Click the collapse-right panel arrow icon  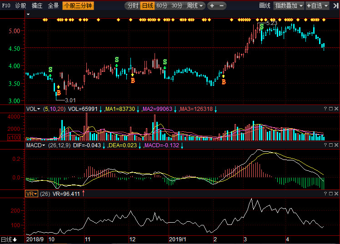click(x=335, y=5)
